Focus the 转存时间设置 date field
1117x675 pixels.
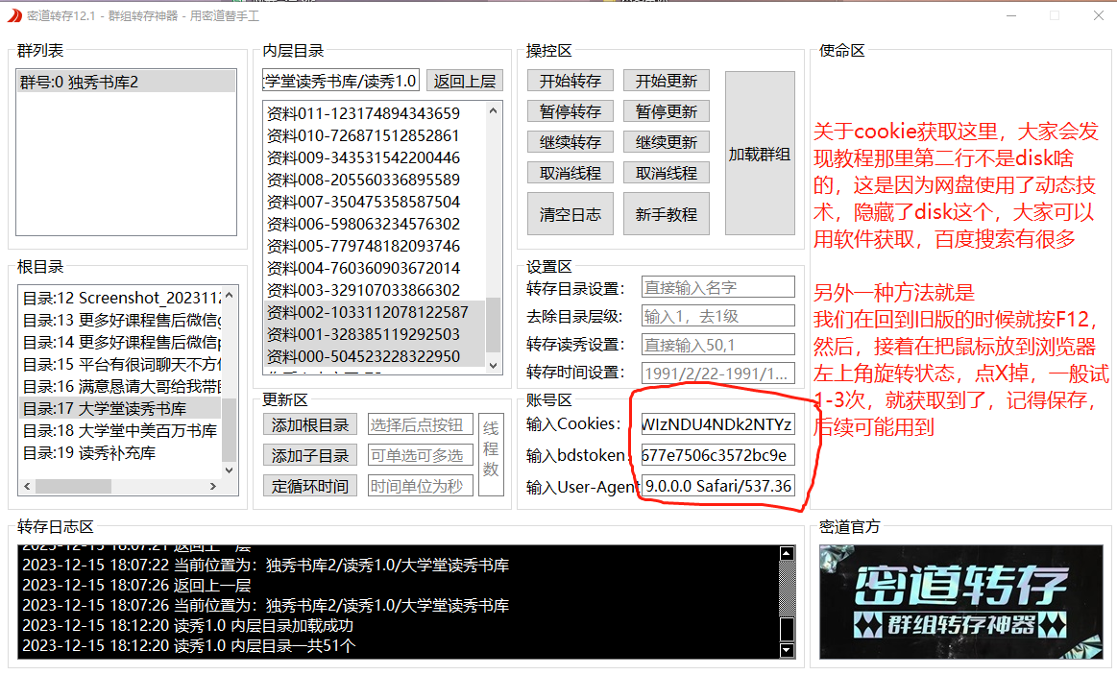point(718,374)
